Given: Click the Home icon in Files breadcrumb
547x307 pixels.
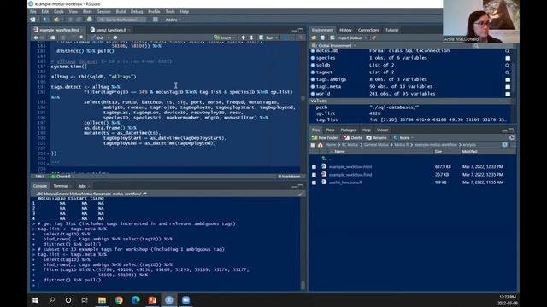Looking at the screenshot, I should tap(321, 145).
